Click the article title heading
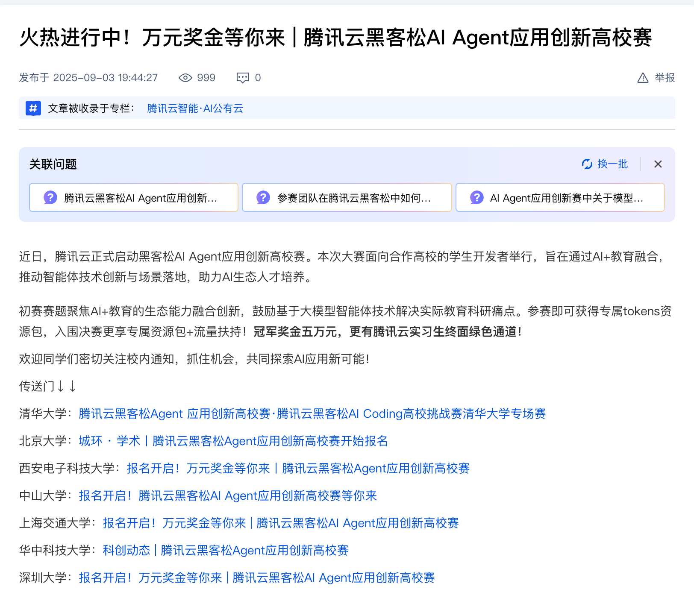Image resolution: width=694 pixels, height=598 pixels. pyautogui.click(x=336, y=38)
